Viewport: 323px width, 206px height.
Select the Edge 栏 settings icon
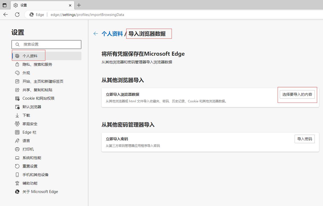[x=17, y=132]
